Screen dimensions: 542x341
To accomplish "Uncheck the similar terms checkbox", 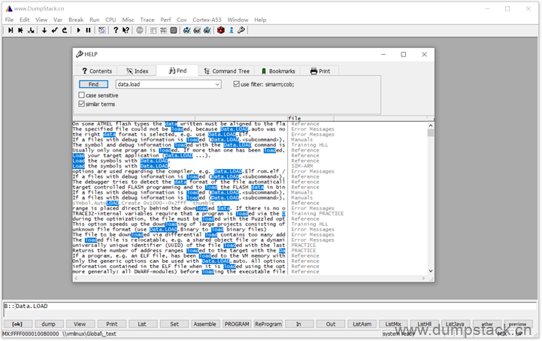I will [x=82, y=104].
